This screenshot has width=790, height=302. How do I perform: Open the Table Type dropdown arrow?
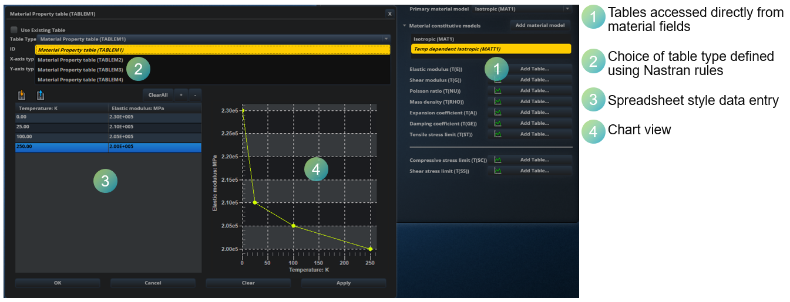386,39
